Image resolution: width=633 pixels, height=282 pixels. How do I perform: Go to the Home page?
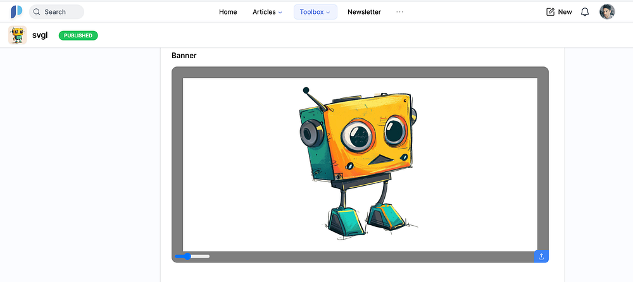228,12
